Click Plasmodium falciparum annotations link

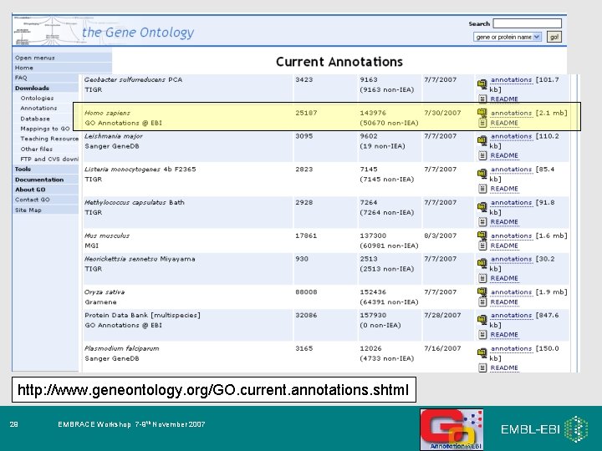[512, 348]
